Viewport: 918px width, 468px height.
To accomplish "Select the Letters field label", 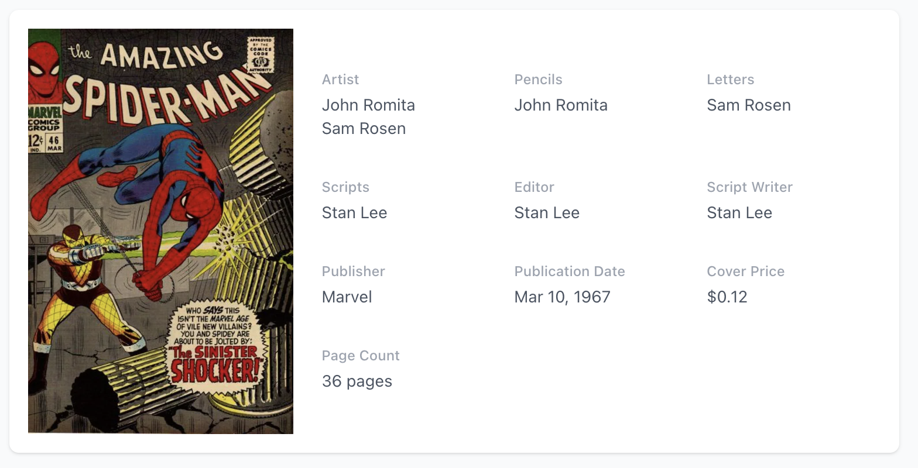I will point(730,80).
